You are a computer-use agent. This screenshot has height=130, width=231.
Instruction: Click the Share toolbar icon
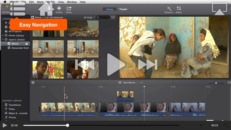pyautogui.click(x=69, y=8)
